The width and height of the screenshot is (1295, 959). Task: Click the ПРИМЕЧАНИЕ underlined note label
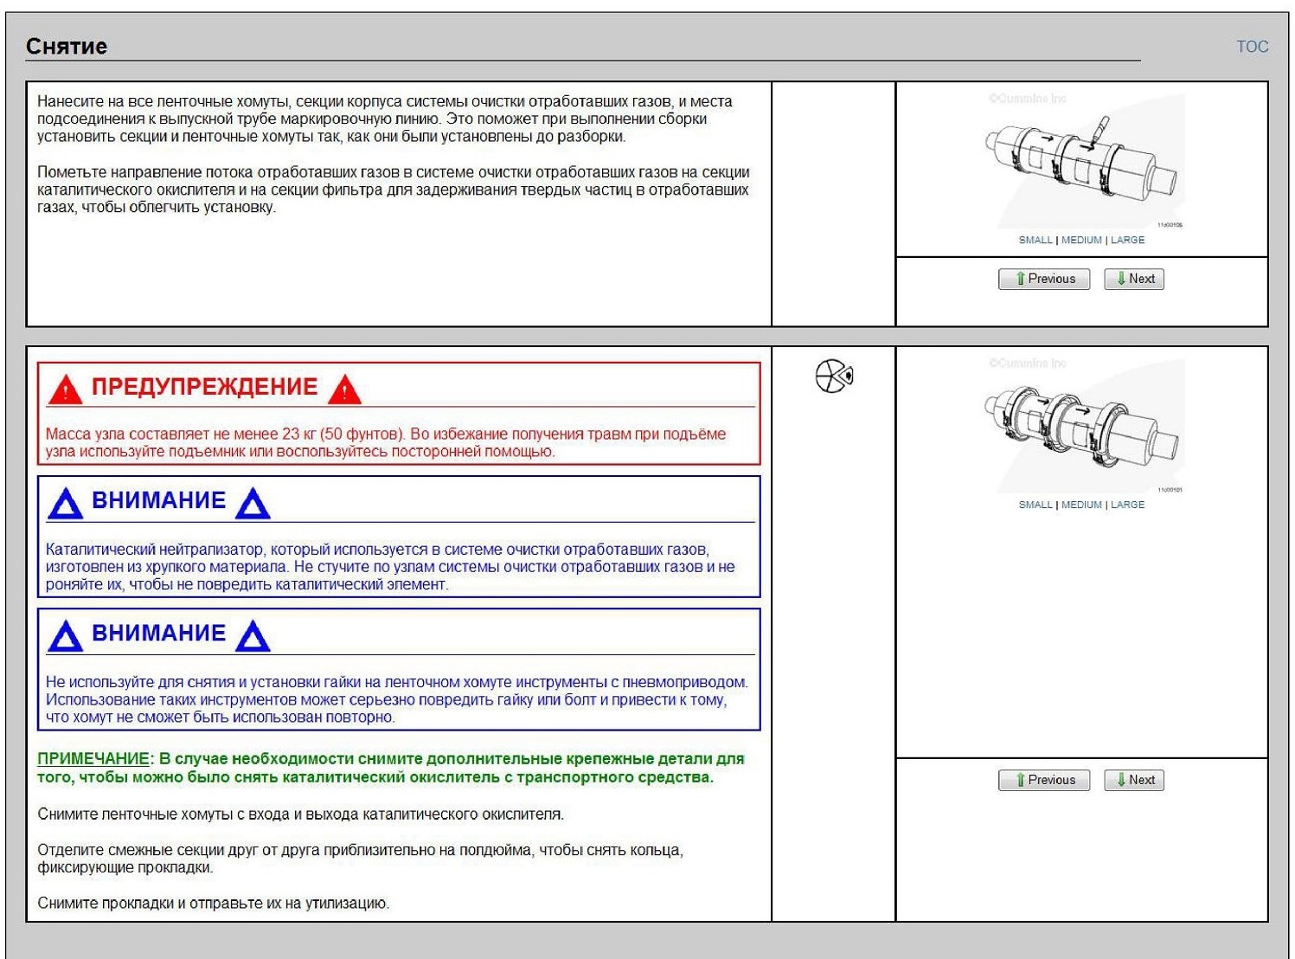click(93, 759)
